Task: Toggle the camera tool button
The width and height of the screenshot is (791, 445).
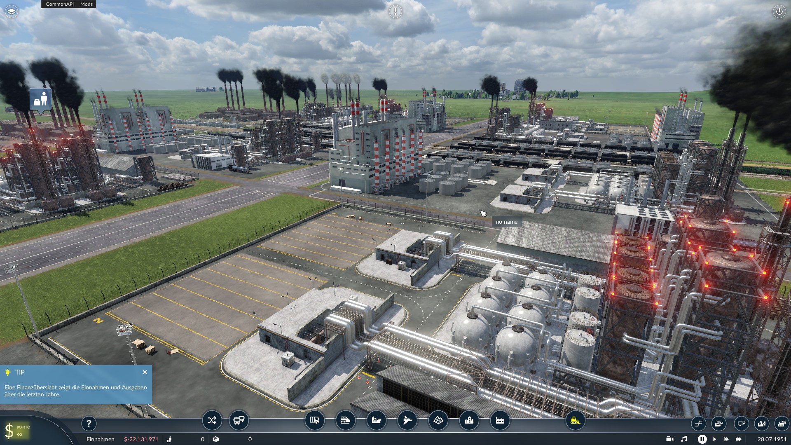Action: click(669, 439)
